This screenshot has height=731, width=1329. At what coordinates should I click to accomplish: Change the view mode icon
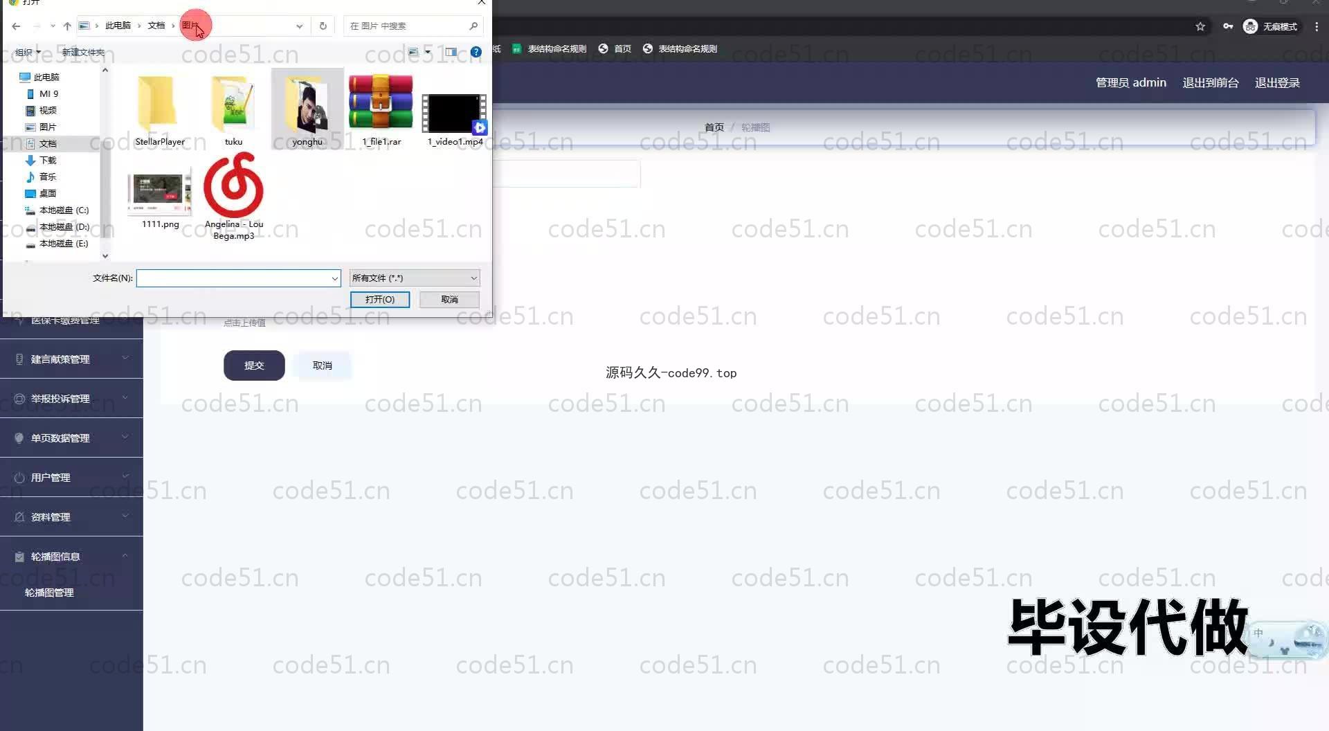click(413, 52)
